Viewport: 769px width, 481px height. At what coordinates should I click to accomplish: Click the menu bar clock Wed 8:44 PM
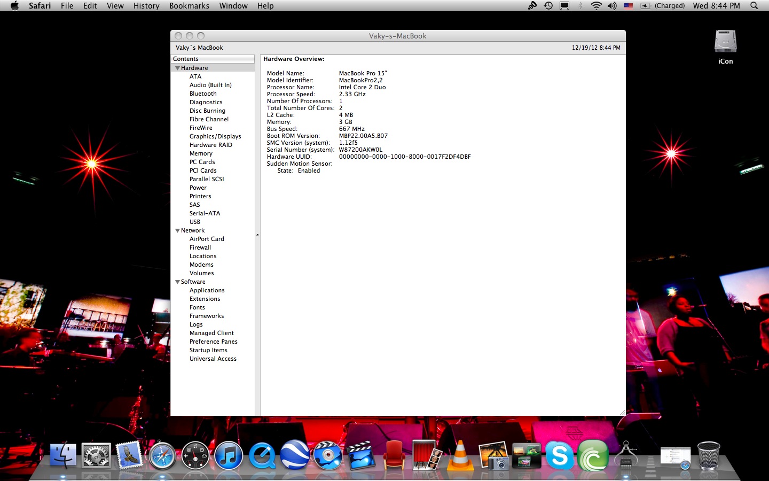(716, 6)
